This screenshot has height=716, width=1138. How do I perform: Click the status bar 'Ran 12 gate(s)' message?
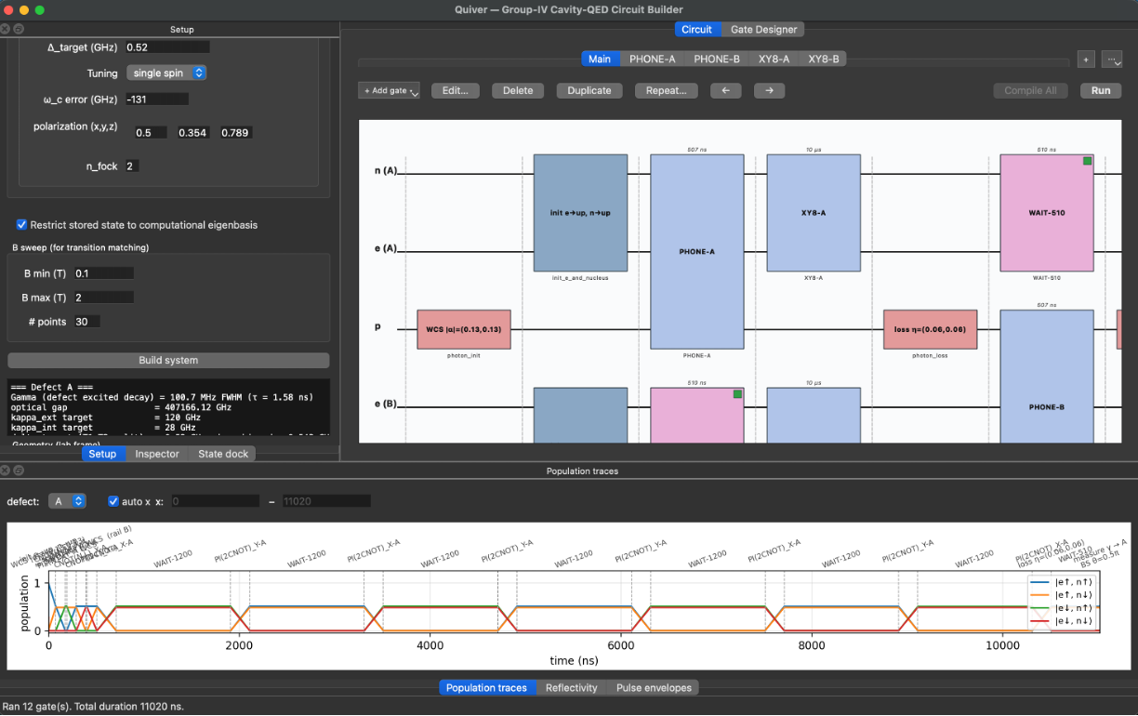93,707
